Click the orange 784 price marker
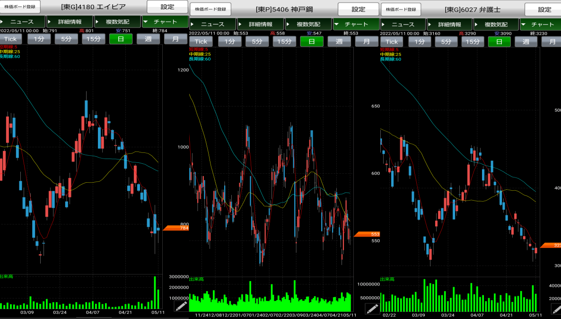This screenshot has width=561, height=319. [175, 228]
